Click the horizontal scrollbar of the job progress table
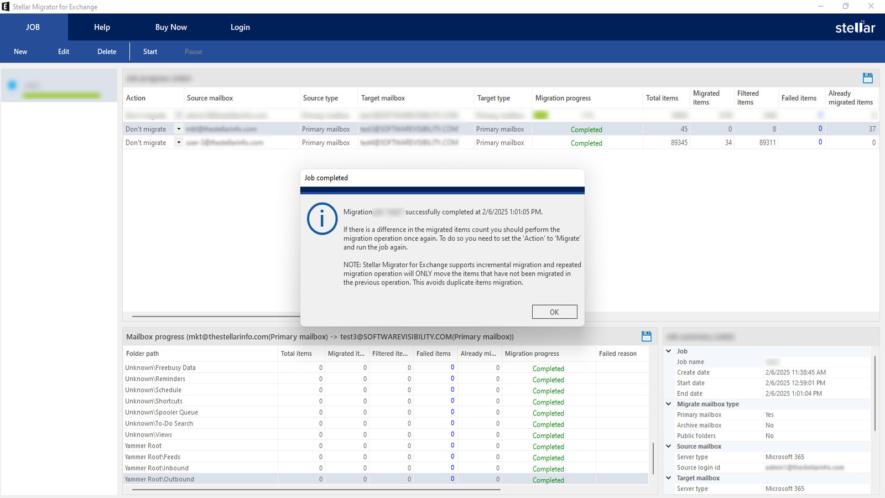 click(x=216, y=317)
